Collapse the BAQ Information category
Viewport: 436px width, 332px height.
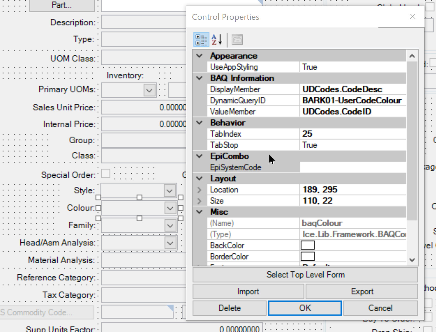pos(199,78)
